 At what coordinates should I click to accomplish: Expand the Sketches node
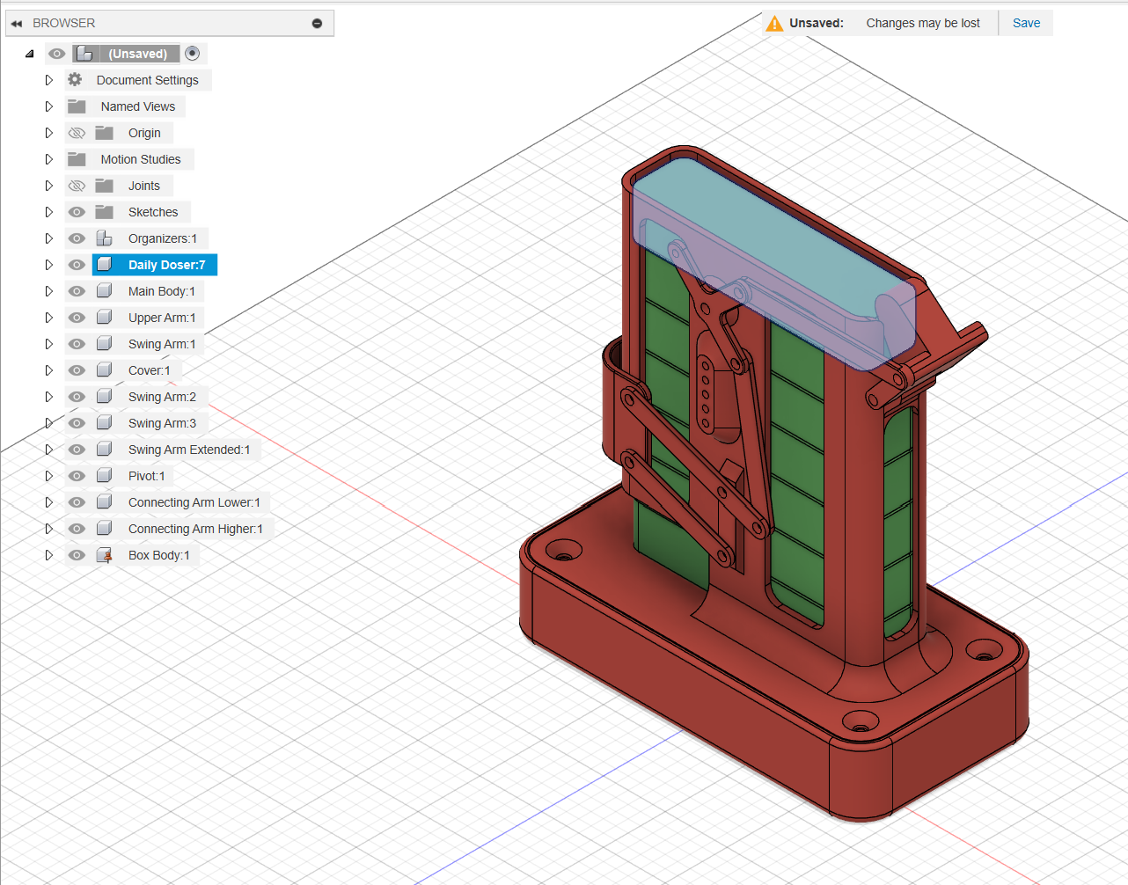click(x=49, y=212)
